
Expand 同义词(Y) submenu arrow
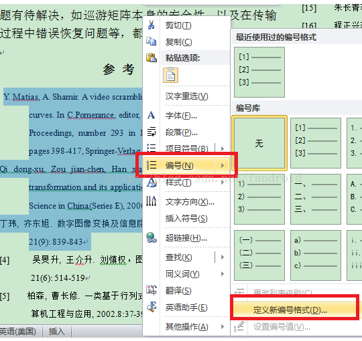click(223, 273)
